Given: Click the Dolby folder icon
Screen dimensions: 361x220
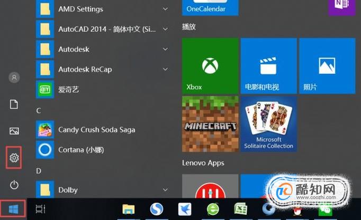Looking at the screenshot, I should pyautogui.click(x=45, y=189).
